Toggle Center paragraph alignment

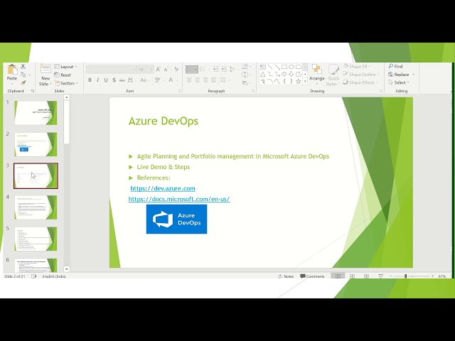click(198, 80)
